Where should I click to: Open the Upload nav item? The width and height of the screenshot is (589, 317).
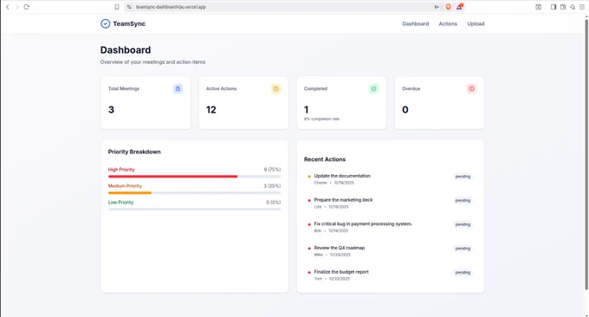tap(476, 23)
